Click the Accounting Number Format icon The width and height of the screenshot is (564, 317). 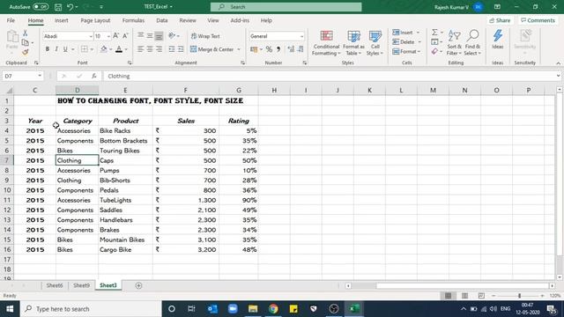[x=254, y=49]
